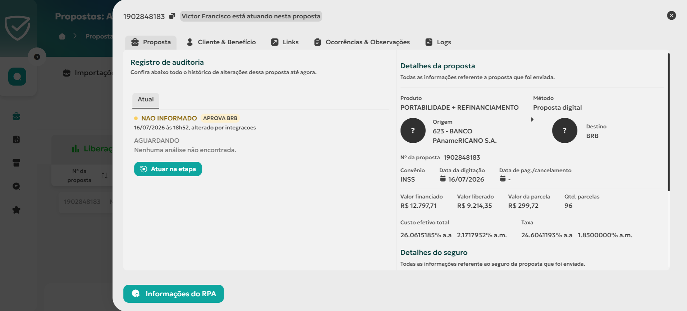Click the Origem bank logo placeholder
687x311 pixels.
pos(413,131)
